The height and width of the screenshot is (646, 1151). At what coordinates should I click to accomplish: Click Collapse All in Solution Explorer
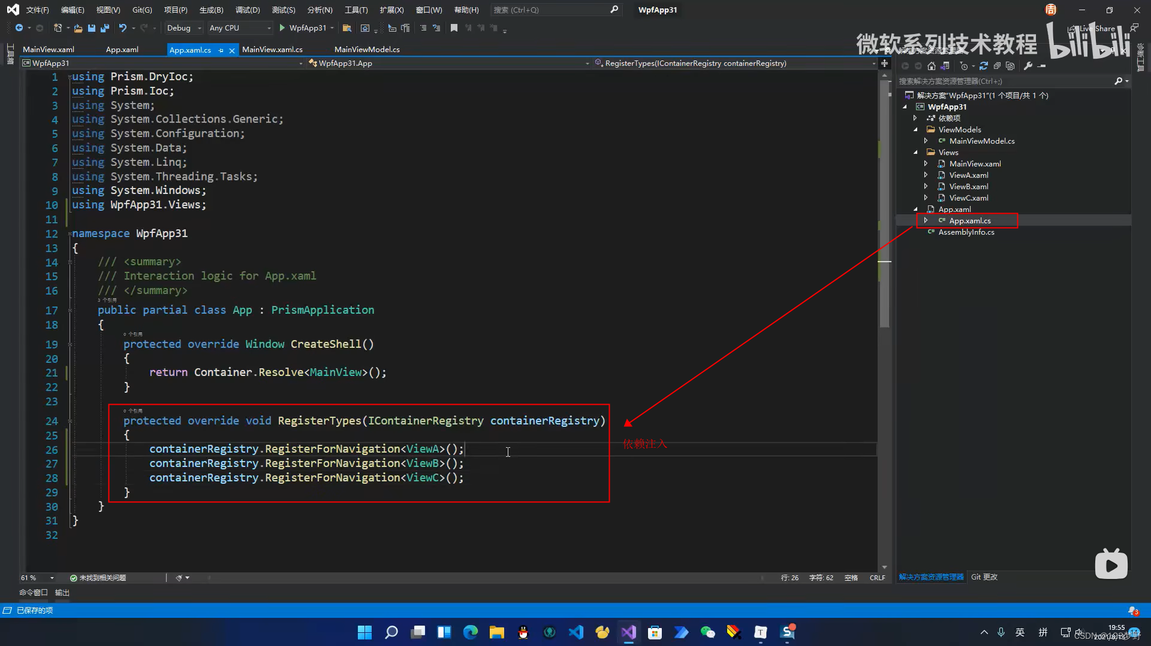[997, 66]
